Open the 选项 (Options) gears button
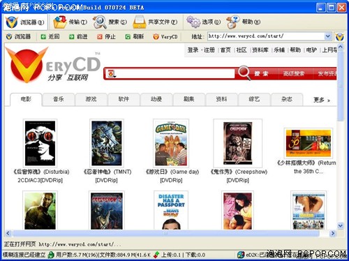349x261 pixels. (x=204, y=22)
